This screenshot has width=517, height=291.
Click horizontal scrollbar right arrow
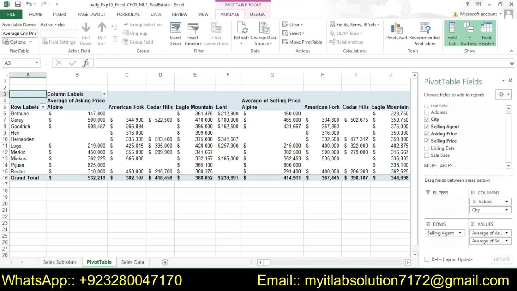408,262
